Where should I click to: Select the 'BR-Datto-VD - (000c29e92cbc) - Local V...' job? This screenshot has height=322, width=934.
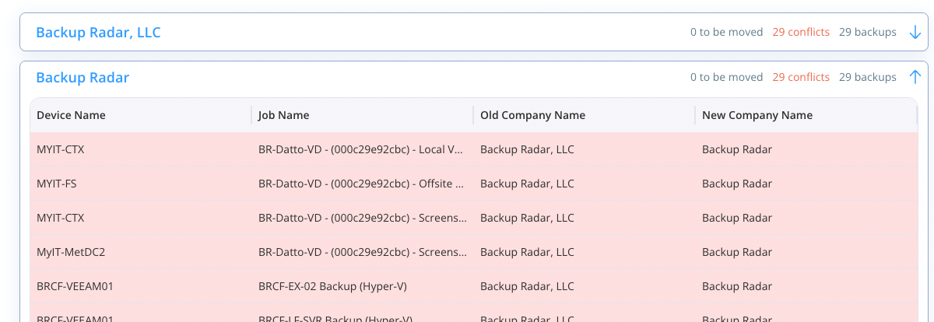362,149
